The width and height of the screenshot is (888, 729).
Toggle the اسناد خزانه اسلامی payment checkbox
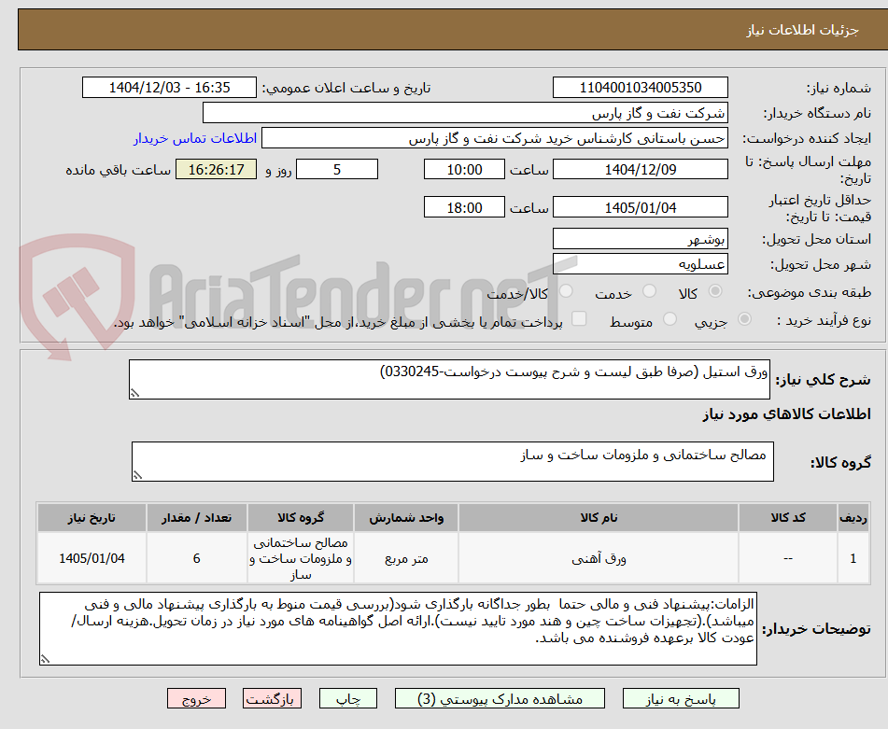pyautogui.click(x=579, y=318)
